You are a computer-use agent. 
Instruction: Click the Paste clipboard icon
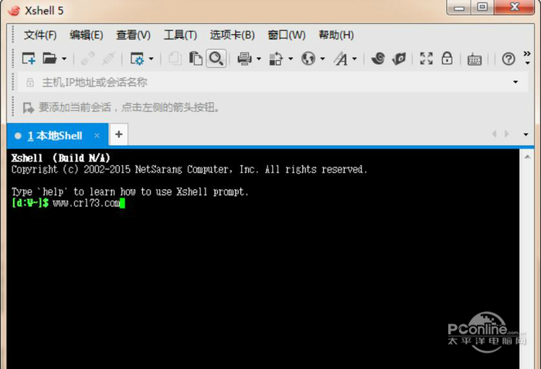click(196, 59)
